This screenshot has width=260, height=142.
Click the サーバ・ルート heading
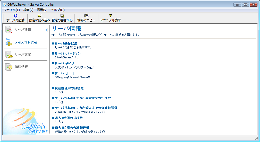click(63, 73)
